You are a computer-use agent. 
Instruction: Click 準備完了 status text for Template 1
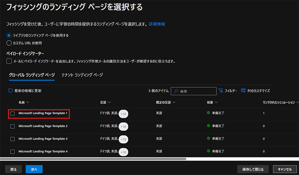(x=218, y=113)
